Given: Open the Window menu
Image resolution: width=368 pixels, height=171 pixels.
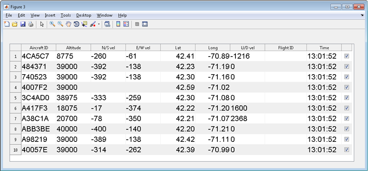Looking at the screenshot, I should [x=105, y=15].
